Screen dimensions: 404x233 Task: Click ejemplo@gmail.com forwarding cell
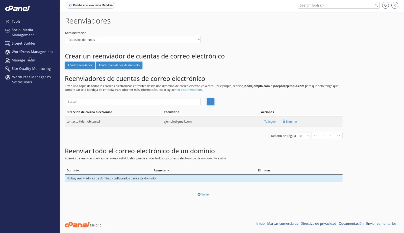click(178, 122)
